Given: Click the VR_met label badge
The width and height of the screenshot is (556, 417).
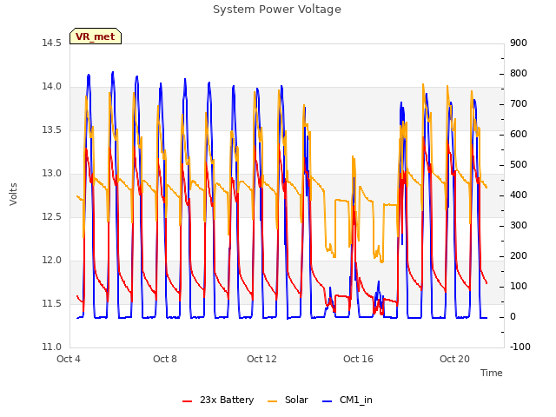Looking at the screenshot, I should (x=96, y=36).
